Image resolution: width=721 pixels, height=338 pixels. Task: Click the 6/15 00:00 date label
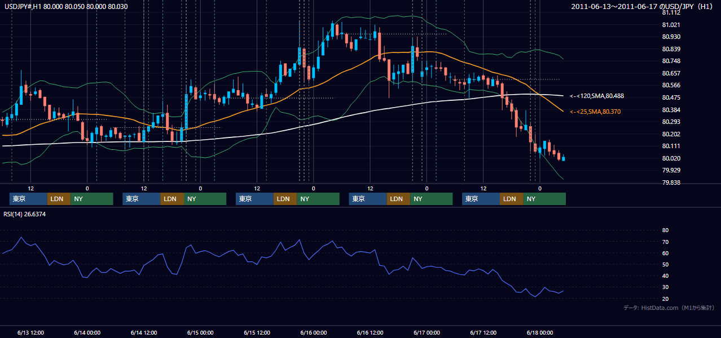click(x=200, y=332)
